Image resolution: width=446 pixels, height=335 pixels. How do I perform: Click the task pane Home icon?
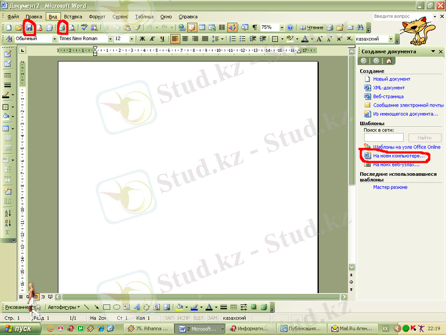click(389, 61)
